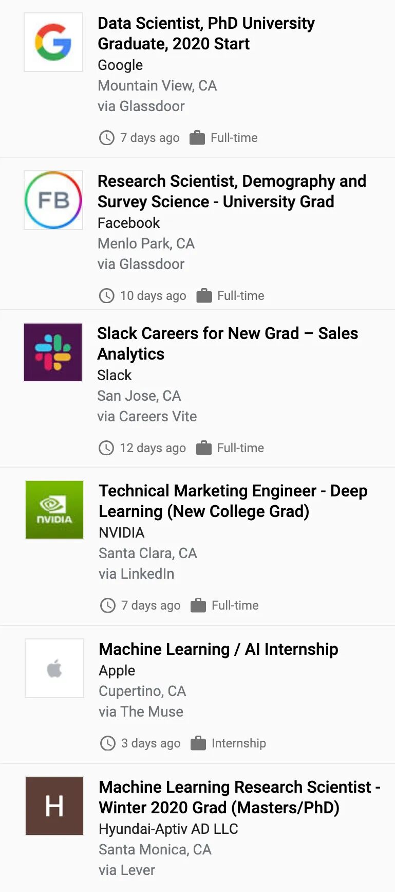Click the Facebook FB logo

tap(53, 200)
